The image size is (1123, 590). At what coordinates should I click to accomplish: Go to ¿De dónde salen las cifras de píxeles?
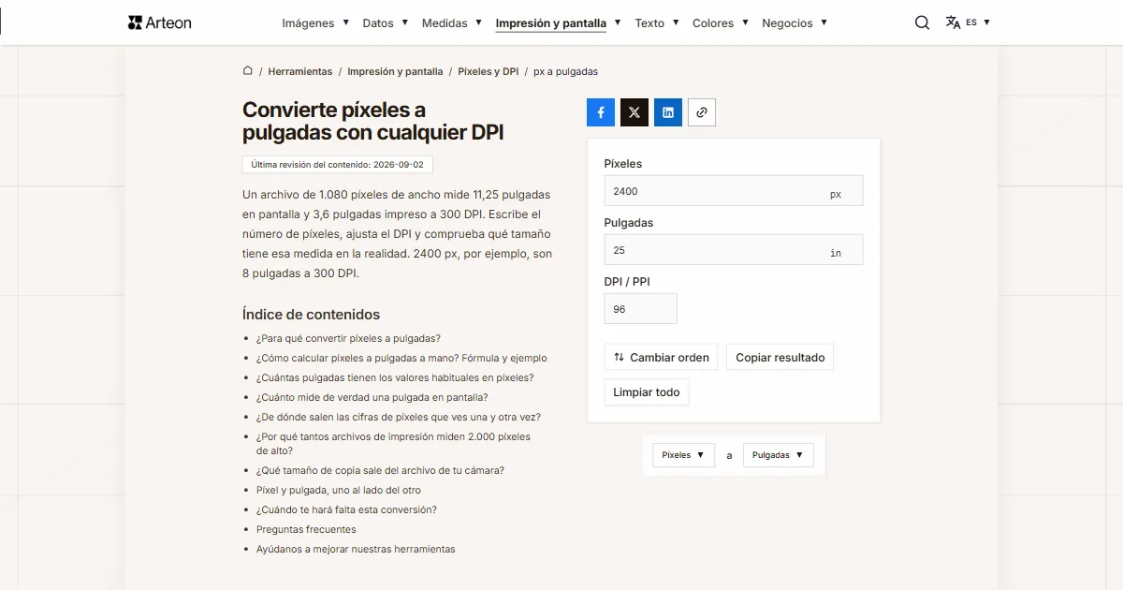pos(399,417)
